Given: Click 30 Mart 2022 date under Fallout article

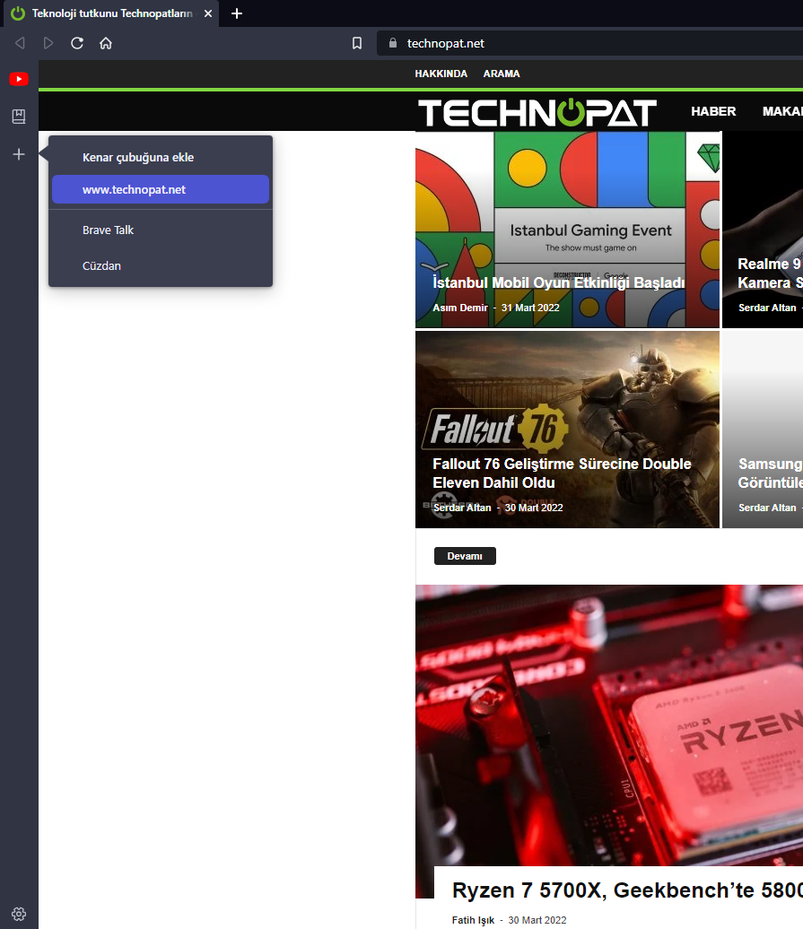Looking at the screenshot, I should tap(534, 508).
